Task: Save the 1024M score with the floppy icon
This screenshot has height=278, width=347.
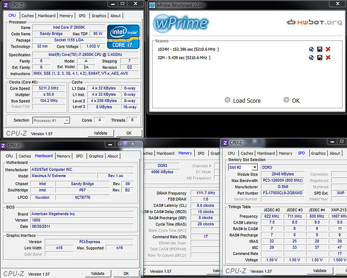Action: [x=320, y=49]
